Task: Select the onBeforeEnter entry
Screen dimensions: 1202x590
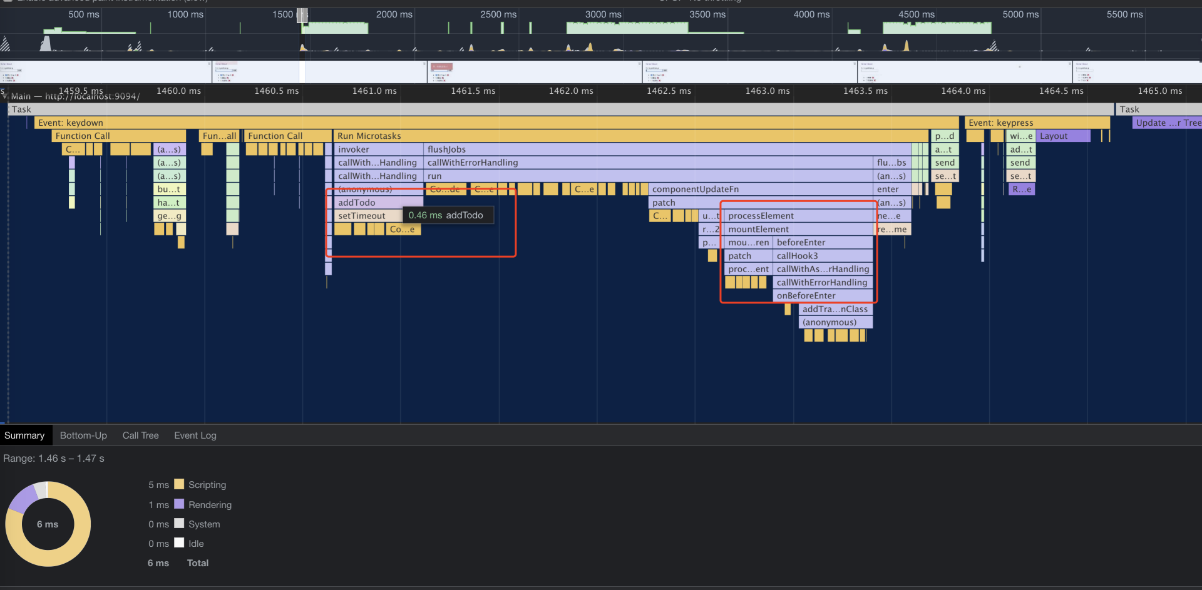Action: pos(823,296)
